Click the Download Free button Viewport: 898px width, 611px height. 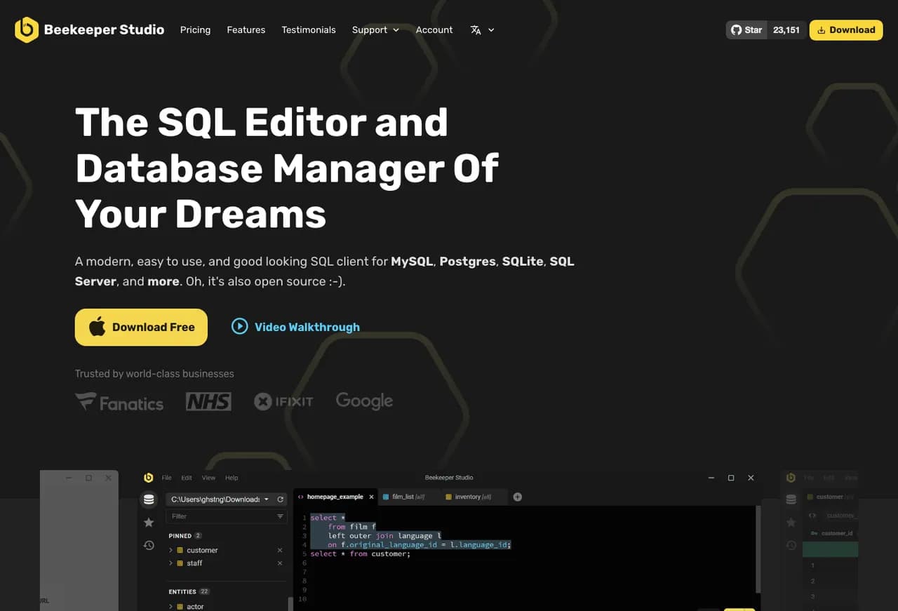141,327
